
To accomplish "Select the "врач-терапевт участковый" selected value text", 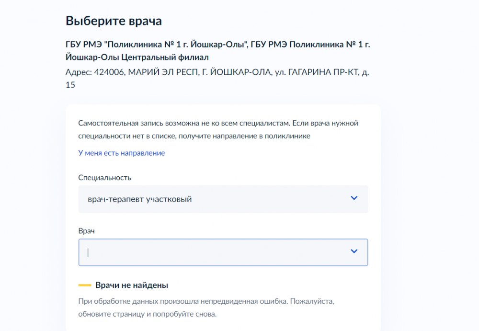I will 140,199.
